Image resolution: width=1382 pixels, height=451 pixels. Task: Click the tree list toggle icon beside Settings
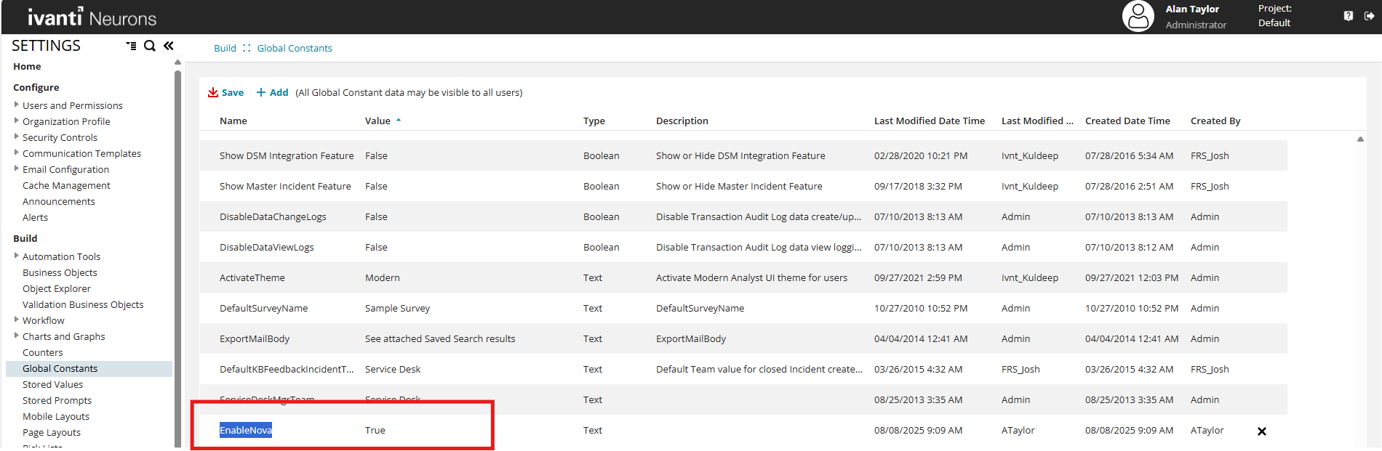131,46
